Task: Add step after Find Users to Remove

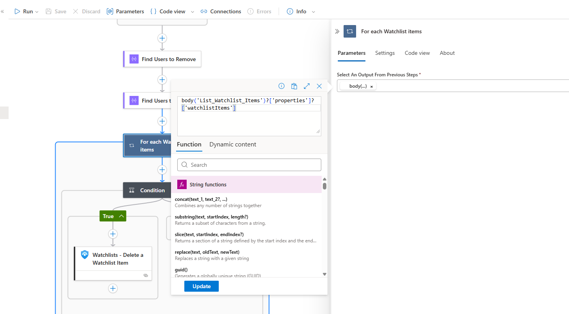Action: [162, 80]
